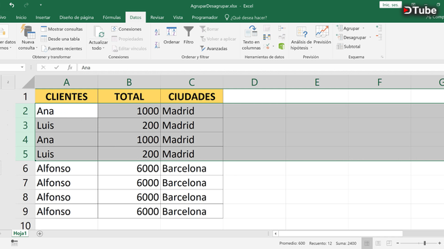
Task: Open the Revisar ribbon tab
Action: 157,17
